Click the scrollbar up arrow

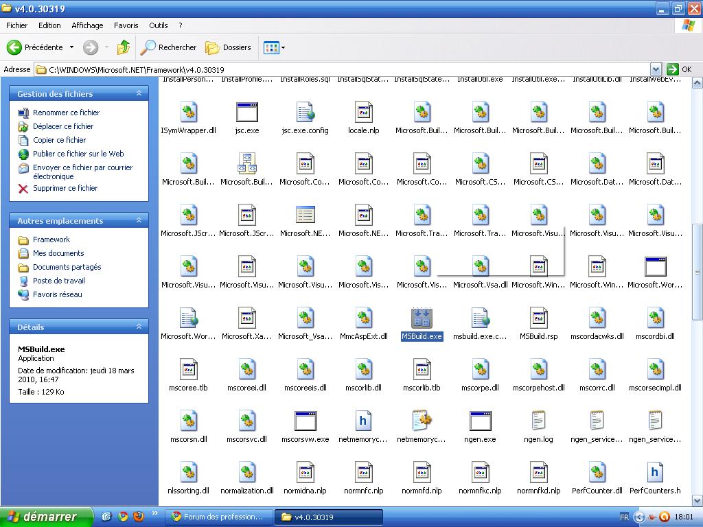697,82
